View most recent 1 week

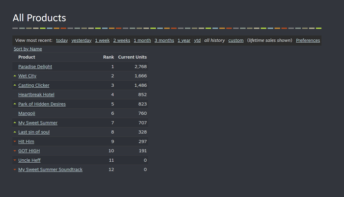pos(102,40)
